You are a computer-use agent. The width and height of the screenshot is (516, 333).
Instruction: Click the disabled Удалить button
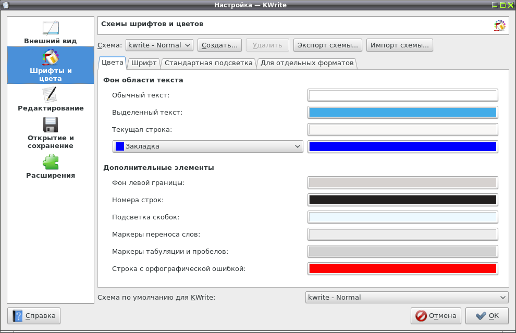tap(267, 45)
